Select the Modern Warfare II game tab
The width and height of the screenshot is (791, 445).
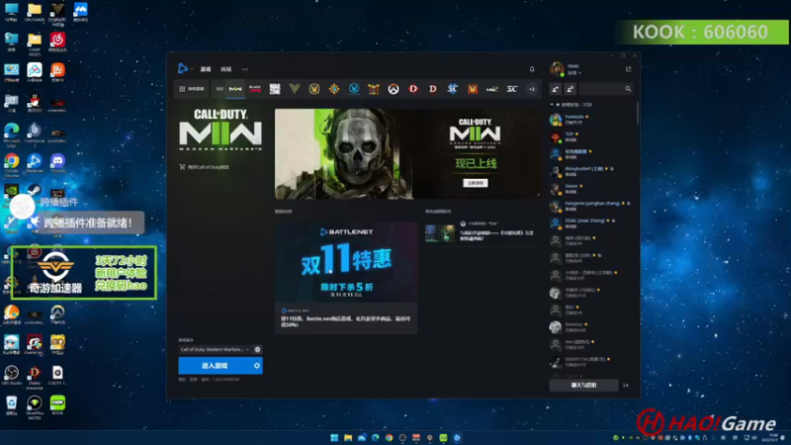click(x=235, y=89)
